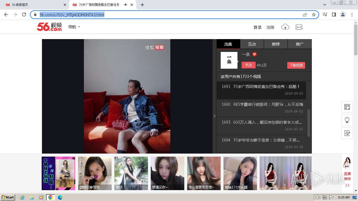Switch to the 推广 tab
The width and height of the screenshot is (358, 201).
(300, 44)
